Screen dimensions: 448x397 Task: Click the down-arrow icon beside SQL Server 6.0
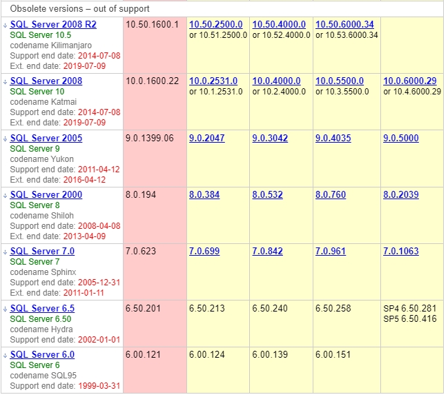click(x=5, y=356)
